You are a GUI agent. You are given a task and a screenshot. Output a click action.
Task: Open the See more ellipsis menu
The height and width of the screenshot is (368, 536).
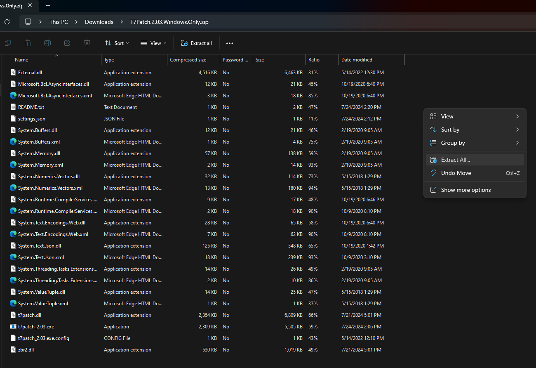230,43
